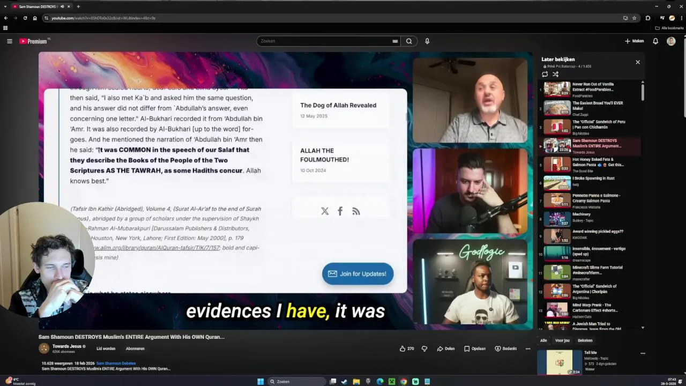Open a new browser tab
Screen dimensions: 686x386
[x=78, y=6]
